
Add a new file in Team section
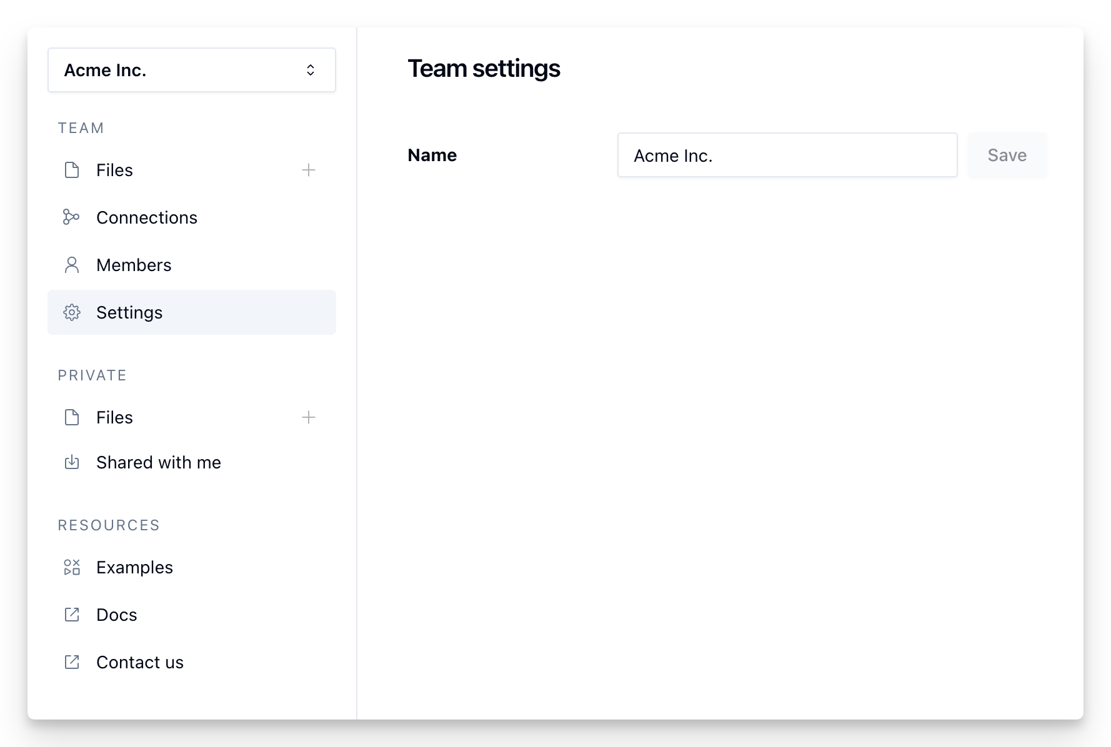point(309,170)
